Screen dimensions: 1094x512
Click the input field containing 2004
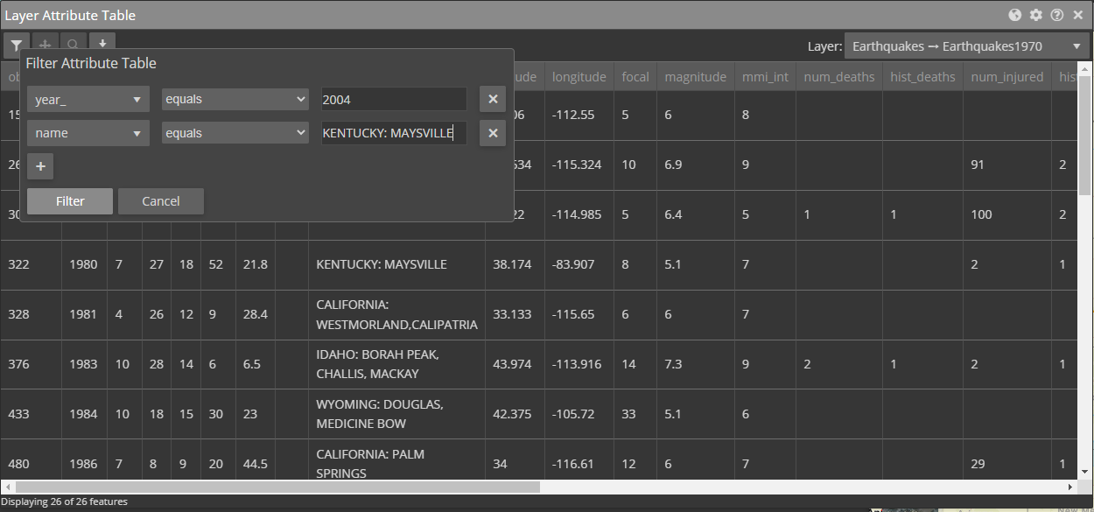click(394, 100)
